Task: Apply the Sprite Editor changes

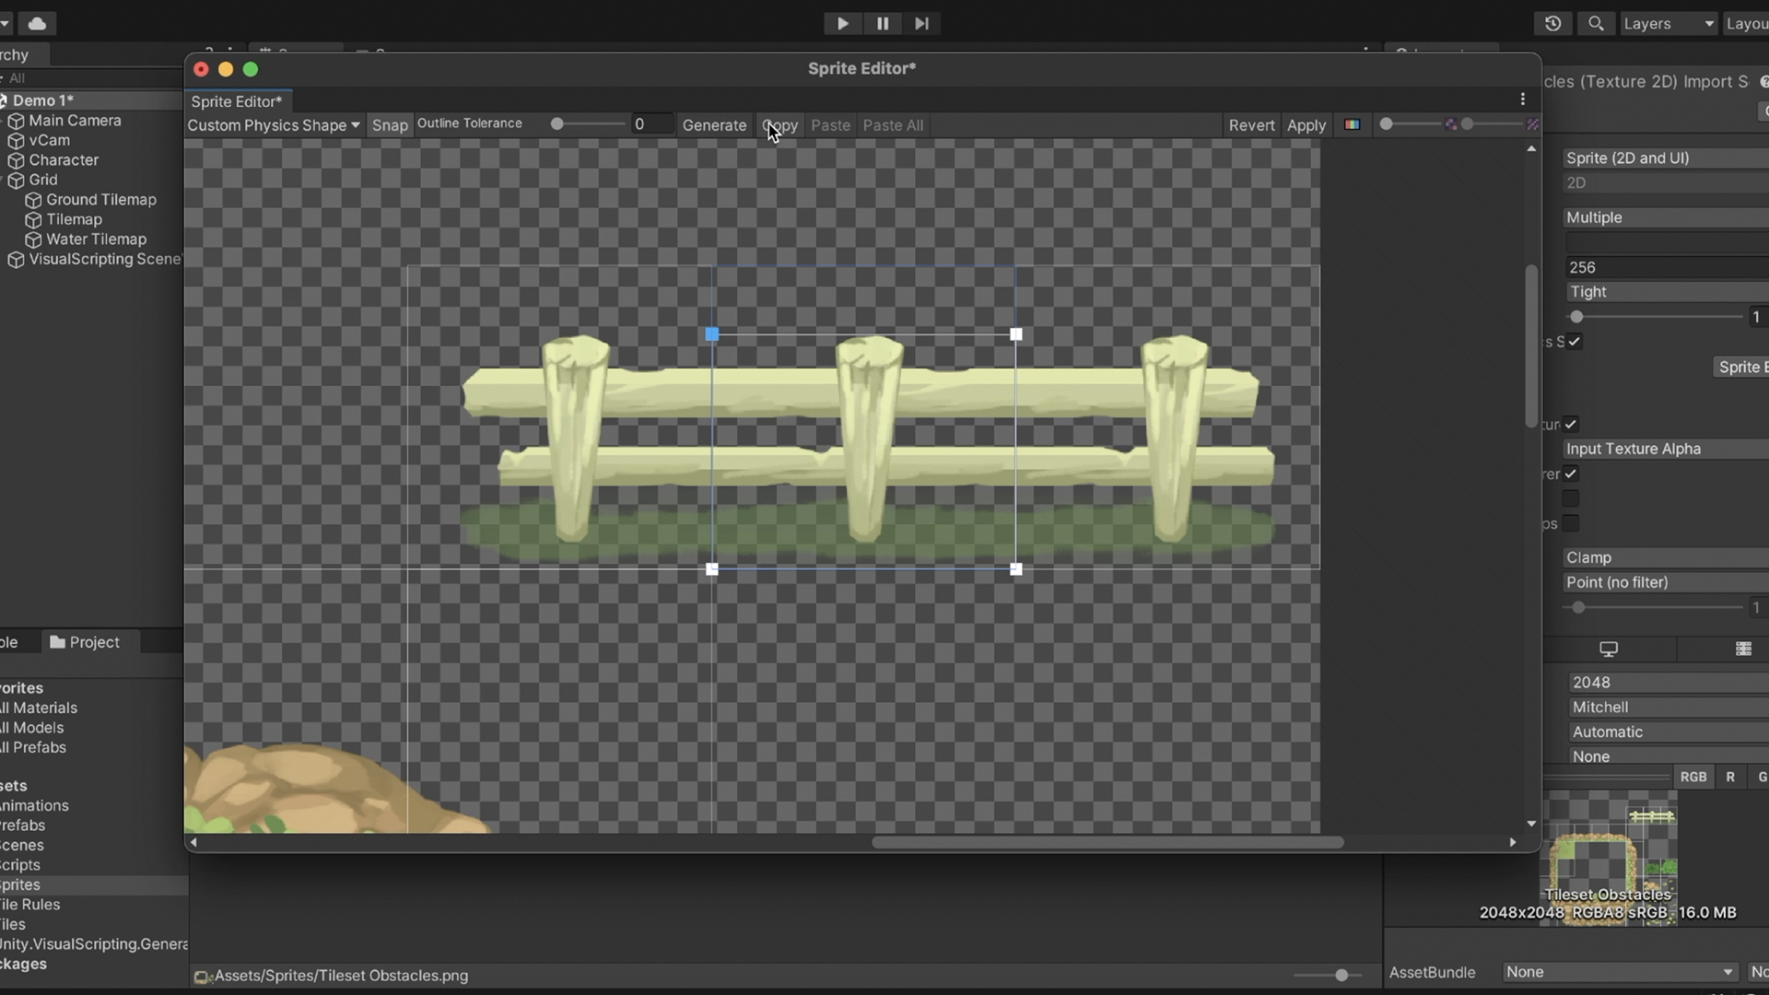Action: click(x=1306, y=125)
